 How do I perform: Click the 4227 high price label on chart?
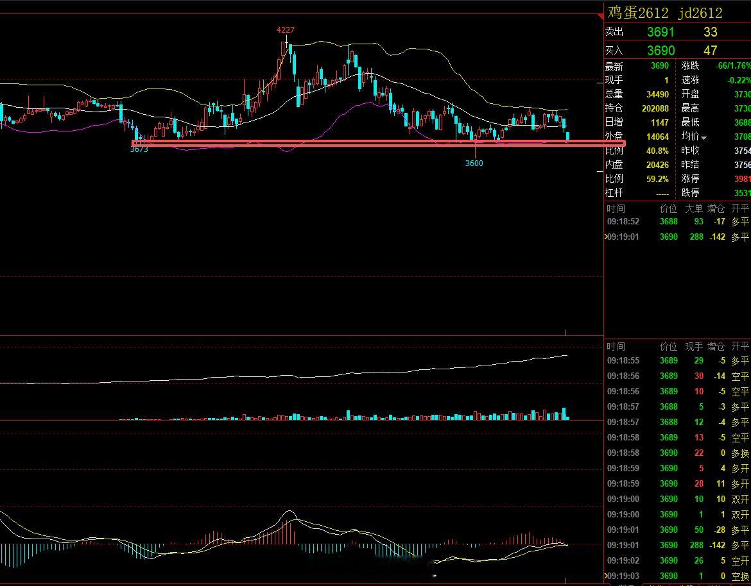[x=286, y=29]
